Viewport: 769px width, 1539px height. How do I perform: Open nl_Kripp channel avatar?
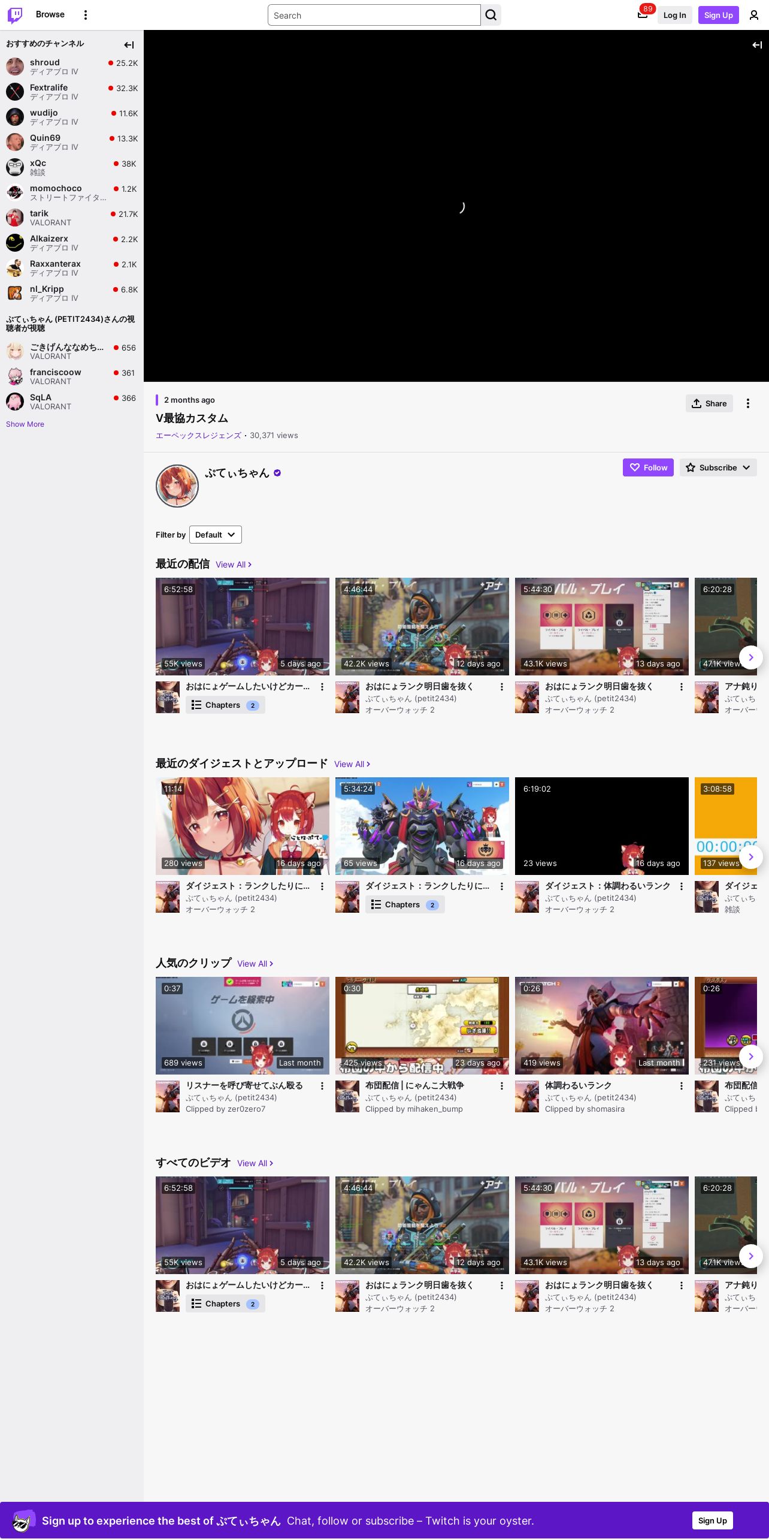tap(15, 293)
